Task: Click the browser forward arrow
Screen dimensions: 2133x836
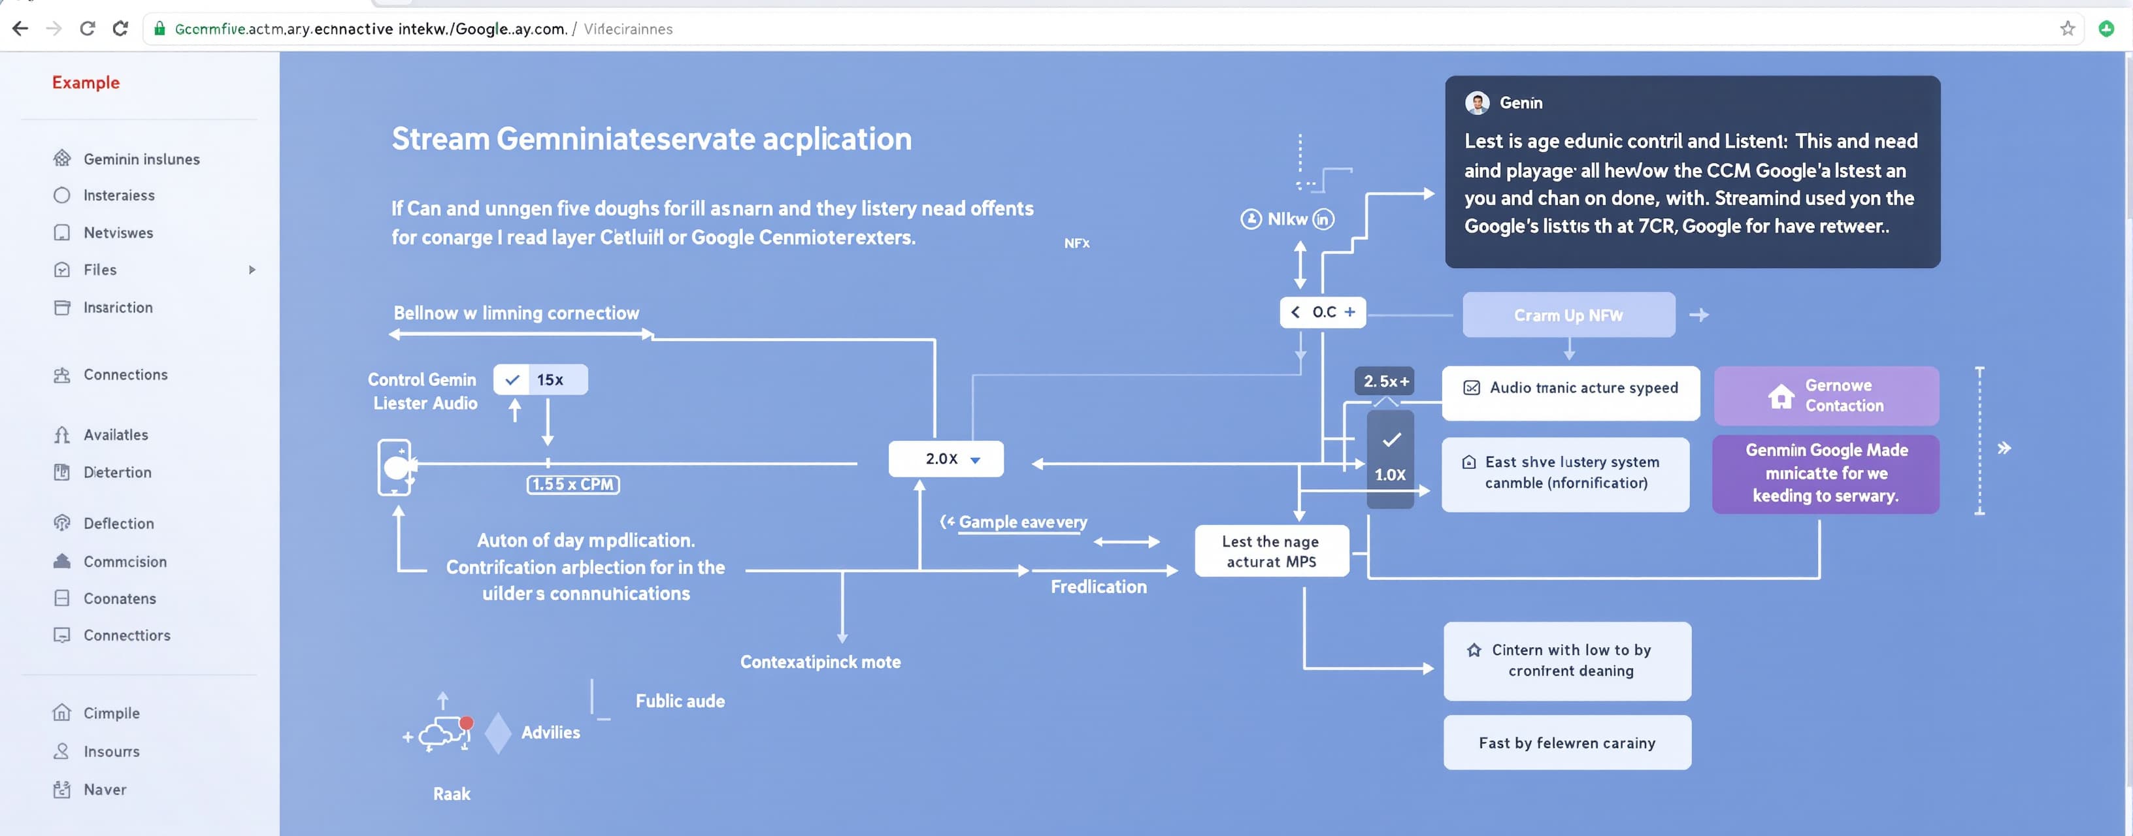Action: (54, 29)
